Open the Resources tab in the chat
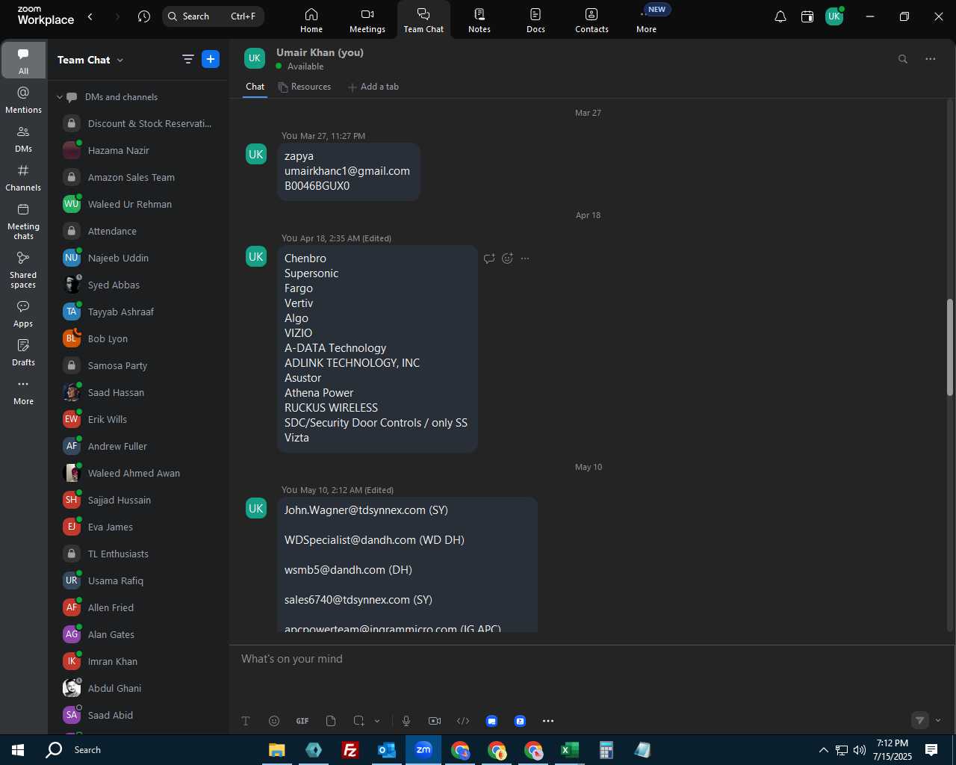The image size is (956, 765). (x=304, y=87)
